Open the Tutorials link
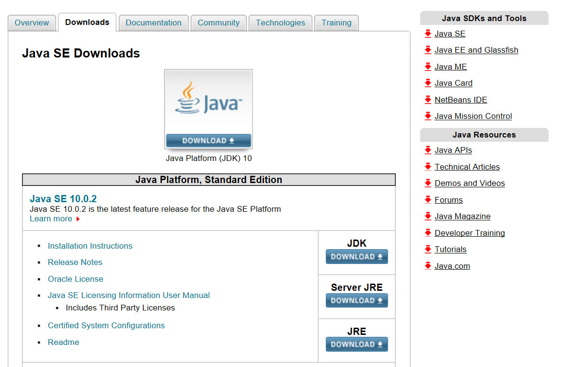The width and height of the screenshot is (561, 367). (450, 250)
